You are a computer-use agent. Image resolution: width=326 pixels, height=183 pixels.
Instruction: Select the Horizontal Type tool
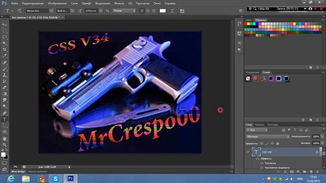pos(5,119)
